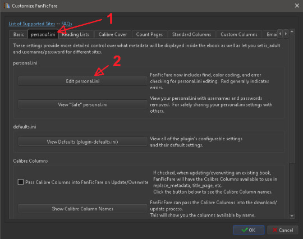The height and width of the screenshot is (239, 303).
Task: Confirm with the OK button
Action: [249, 230]
